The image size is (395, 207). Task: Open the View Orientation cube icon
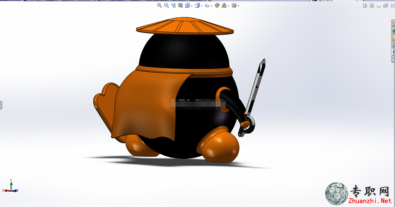click(187, 5)
